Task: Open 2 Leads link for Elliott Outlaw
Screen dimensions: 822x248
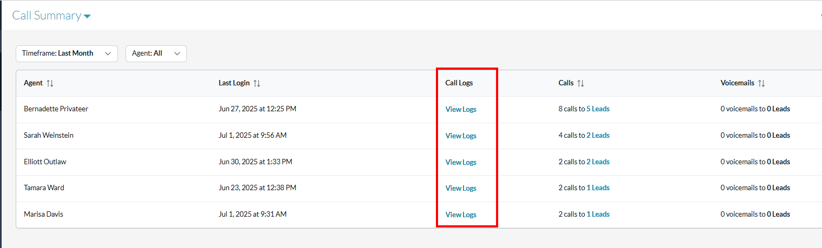Action: click(x=598, y=162)
